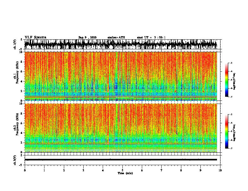Click time axis tick label "8"
The image size is (248, 191).
(181, 170)
